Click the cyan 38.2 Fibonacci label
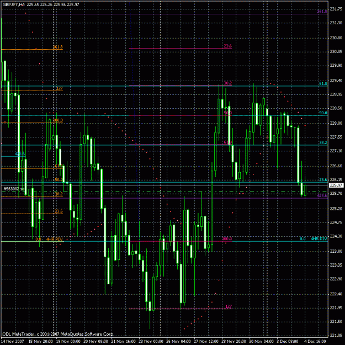Image resolution: width=345 pixels, height=345 pixels. point(323,142)
